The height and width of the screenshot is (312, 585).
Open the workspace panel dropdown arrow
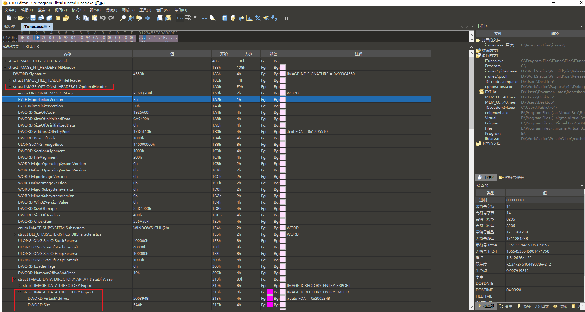point(582,26)
